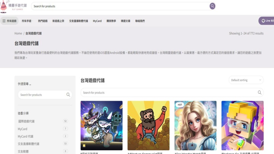Click the main product list search magnifier
The image size is (274, 154).
point(260,92)
